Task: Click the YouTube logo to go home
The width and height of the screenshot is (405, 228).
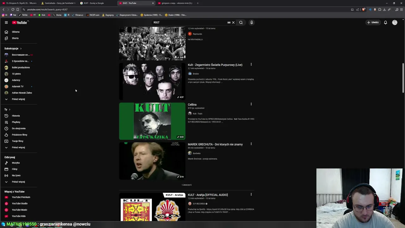Action: 20,22
